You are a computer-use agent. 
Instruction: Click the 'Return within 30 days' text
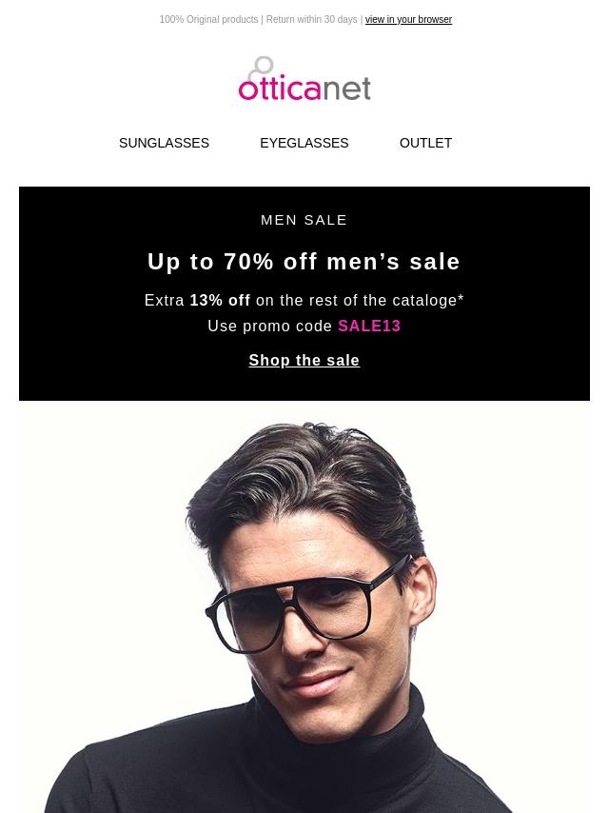point(311,19)
